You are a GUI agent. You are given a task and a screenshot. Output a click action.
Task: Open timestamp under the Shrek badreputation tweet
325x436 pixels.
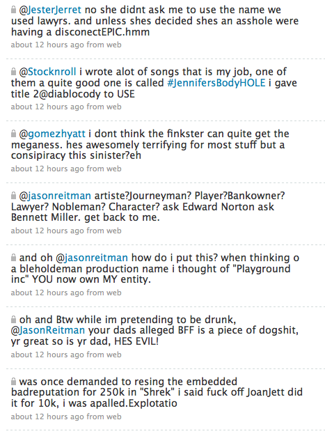coord(66,416)
